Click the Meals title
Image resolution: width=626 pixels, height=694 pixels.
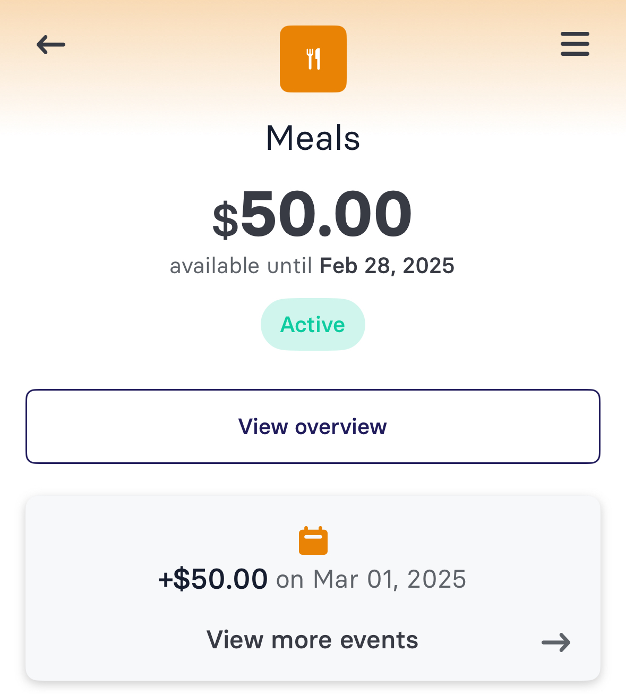[x=313, y=138]
